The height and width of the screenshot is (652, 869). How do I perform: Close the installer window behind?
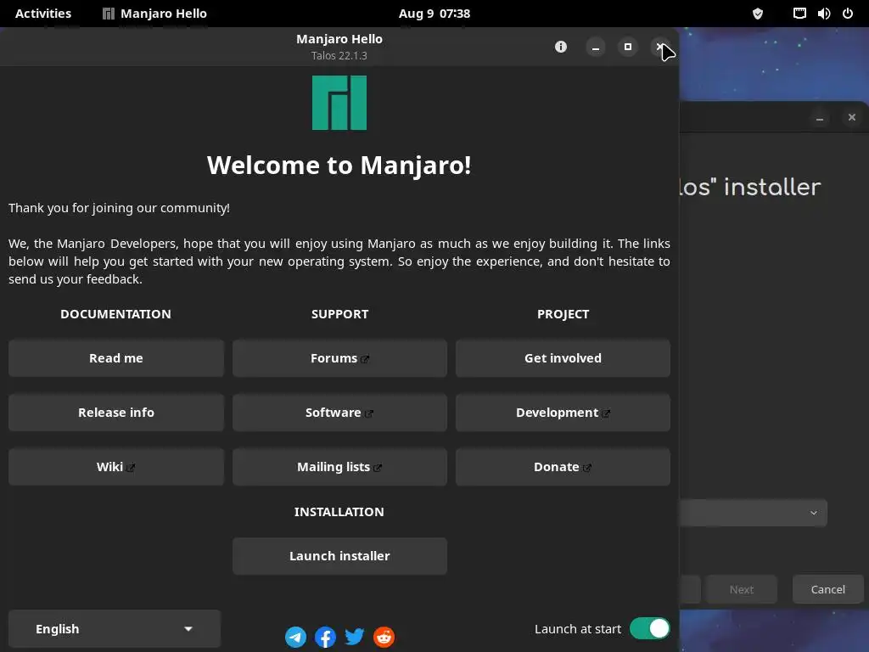tap(852, 117)
